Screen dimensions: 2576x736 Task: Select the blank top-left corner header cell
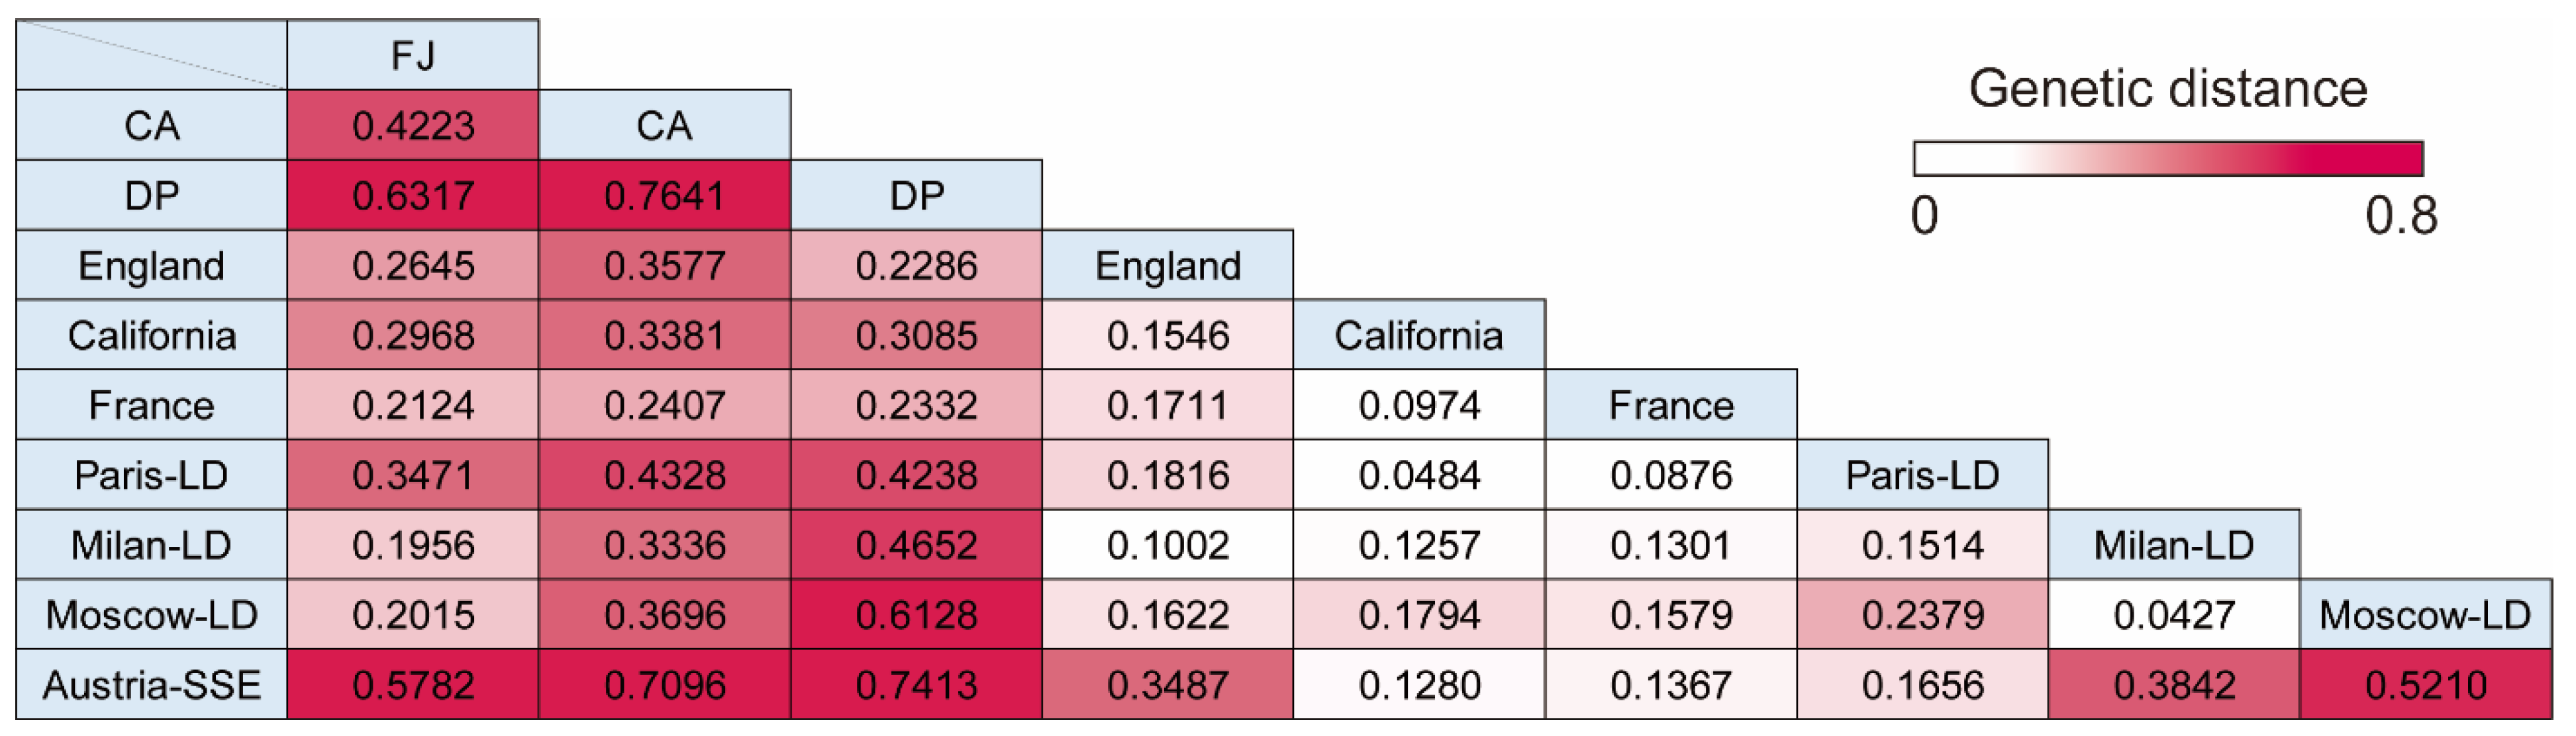152,55
